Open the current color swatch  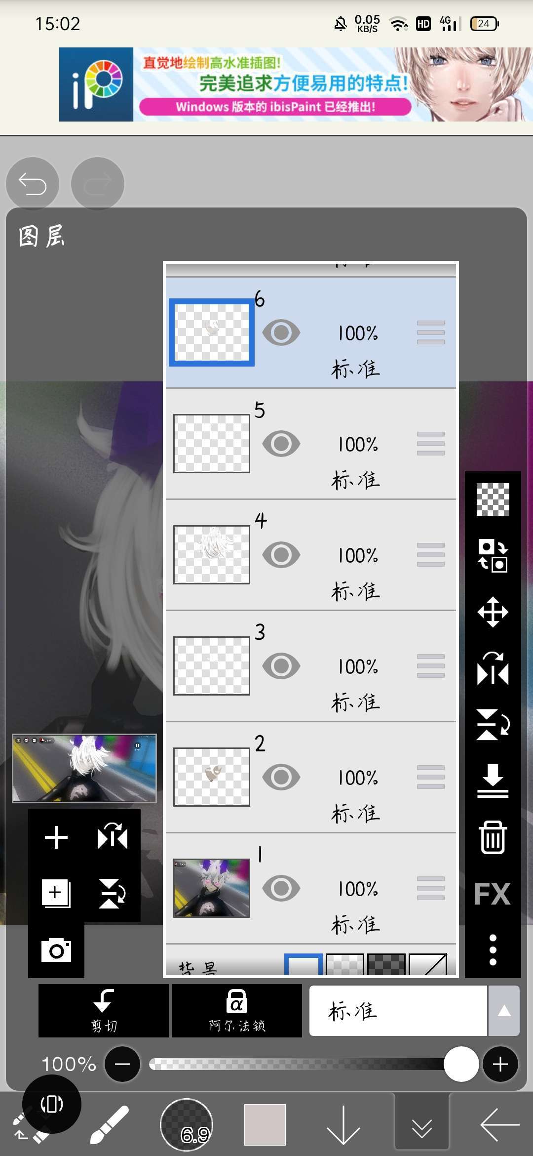pyautogui.click(x=265, y=1124)
